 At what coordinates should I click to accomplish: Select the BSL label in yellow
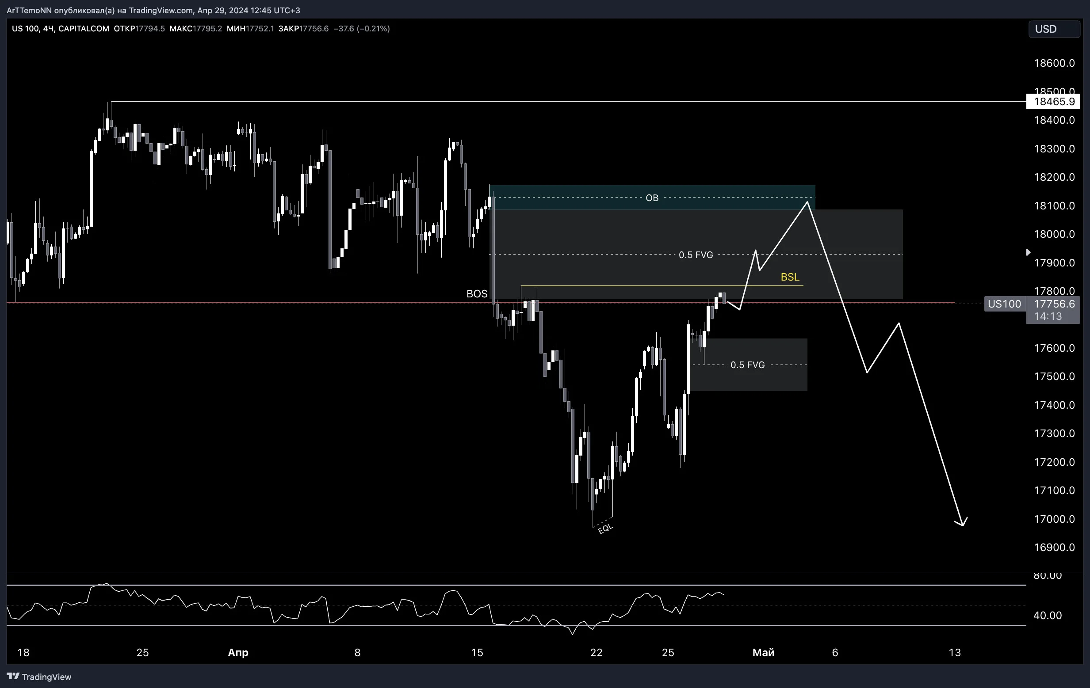click(x=790, y=277)
